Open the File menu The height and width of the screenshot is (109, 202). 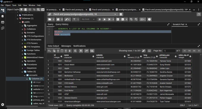pos(2,5)
